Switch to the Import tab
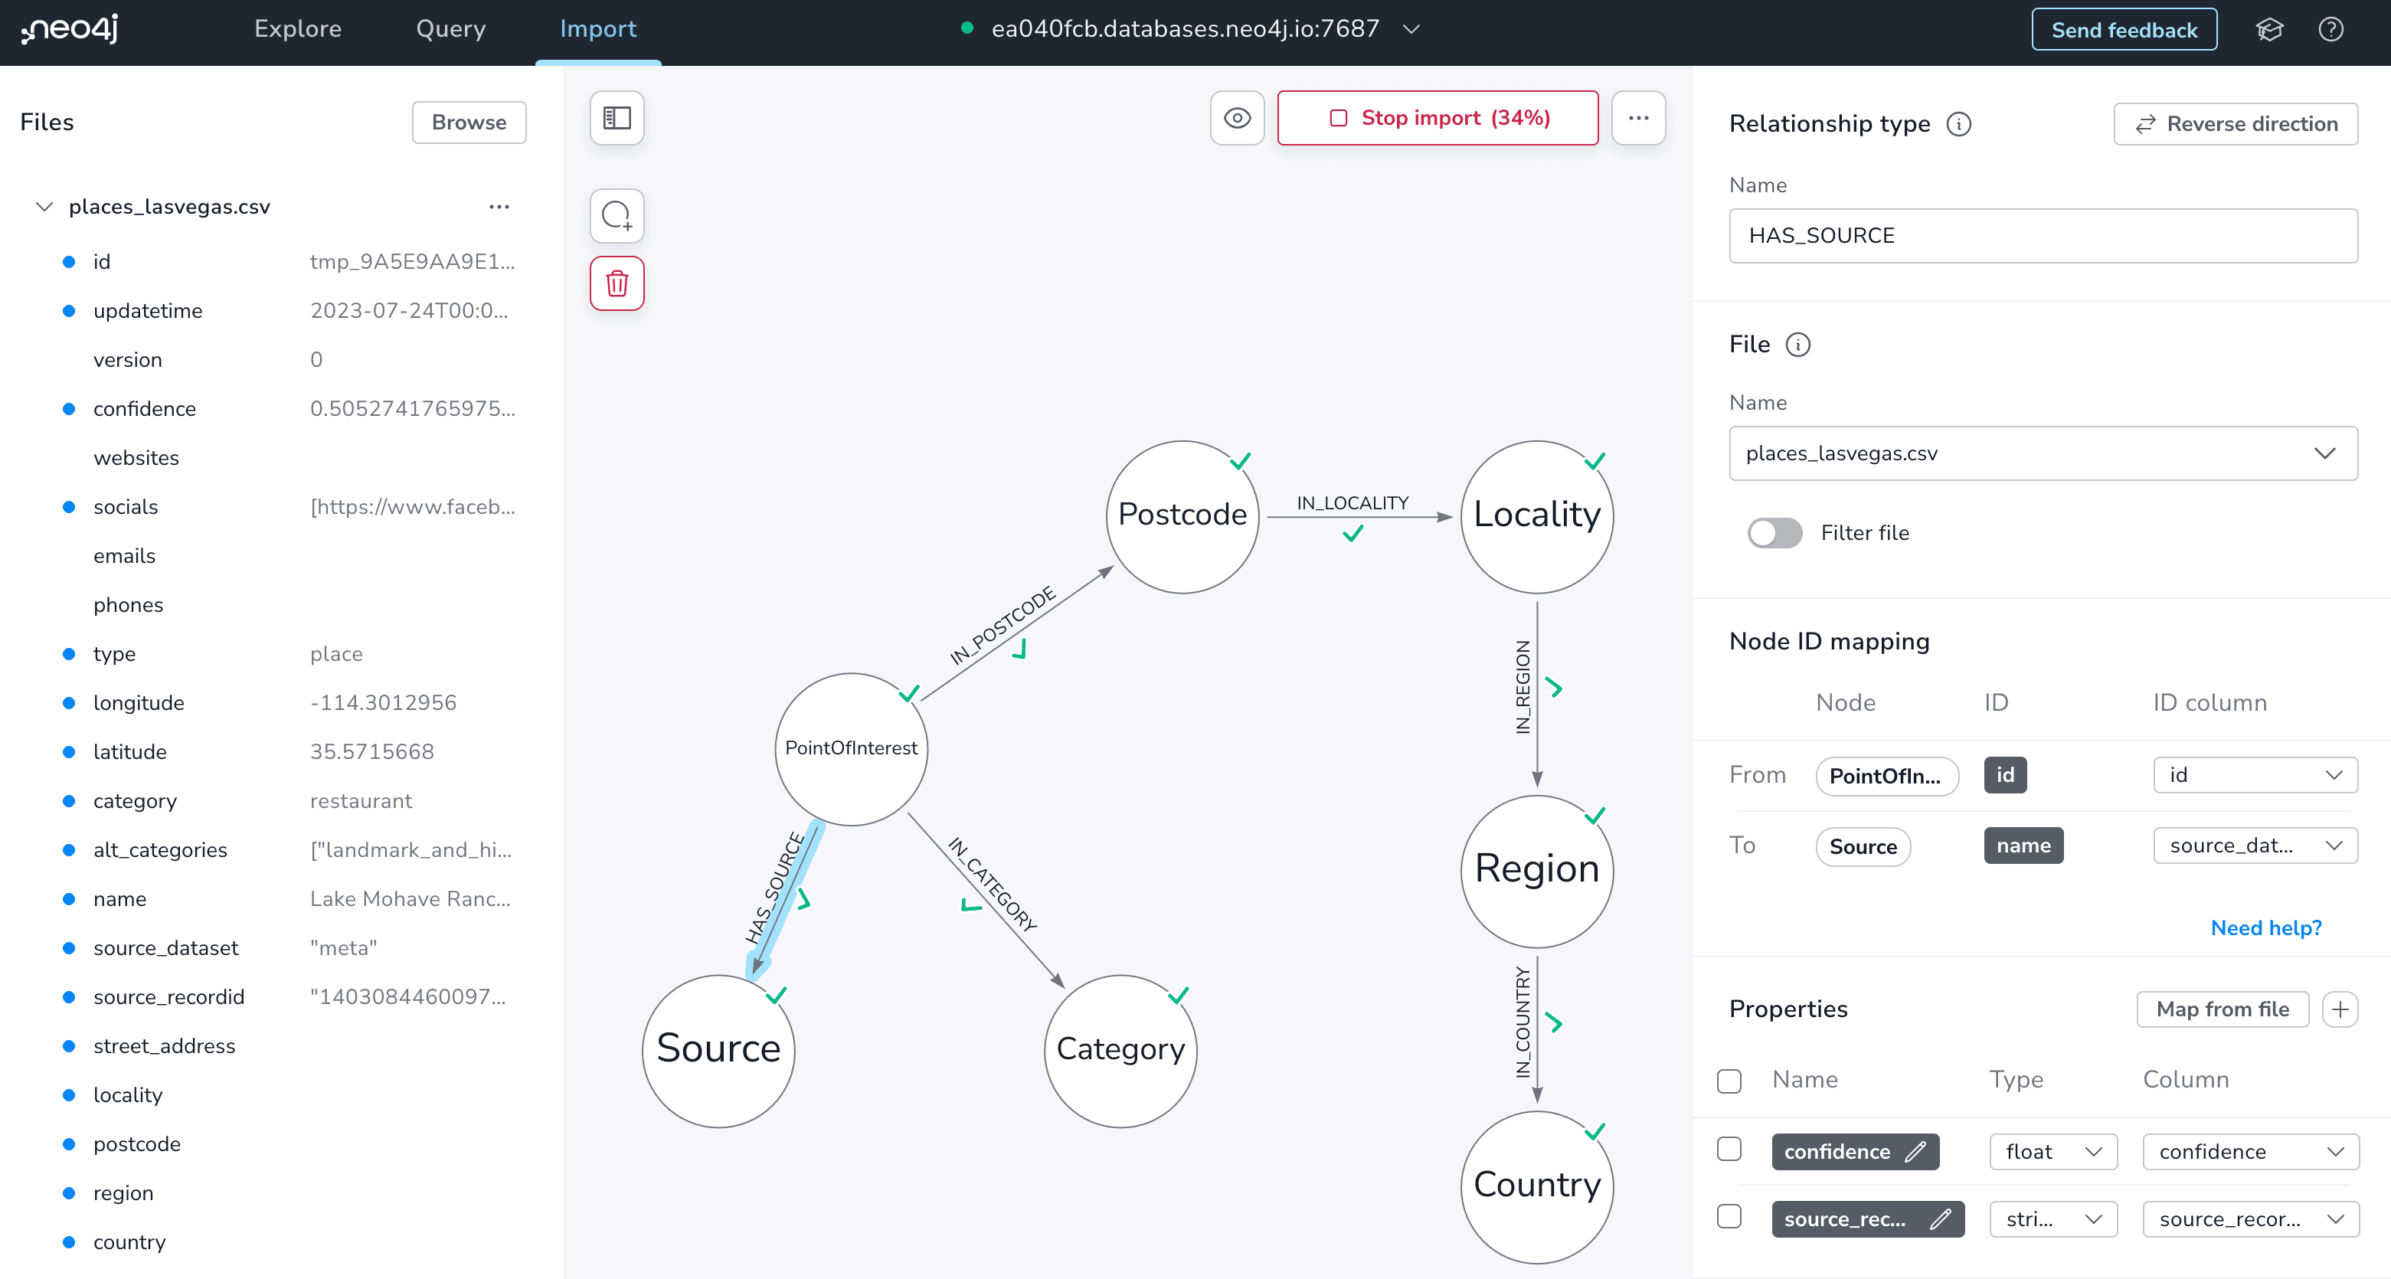 pos(597,30)
